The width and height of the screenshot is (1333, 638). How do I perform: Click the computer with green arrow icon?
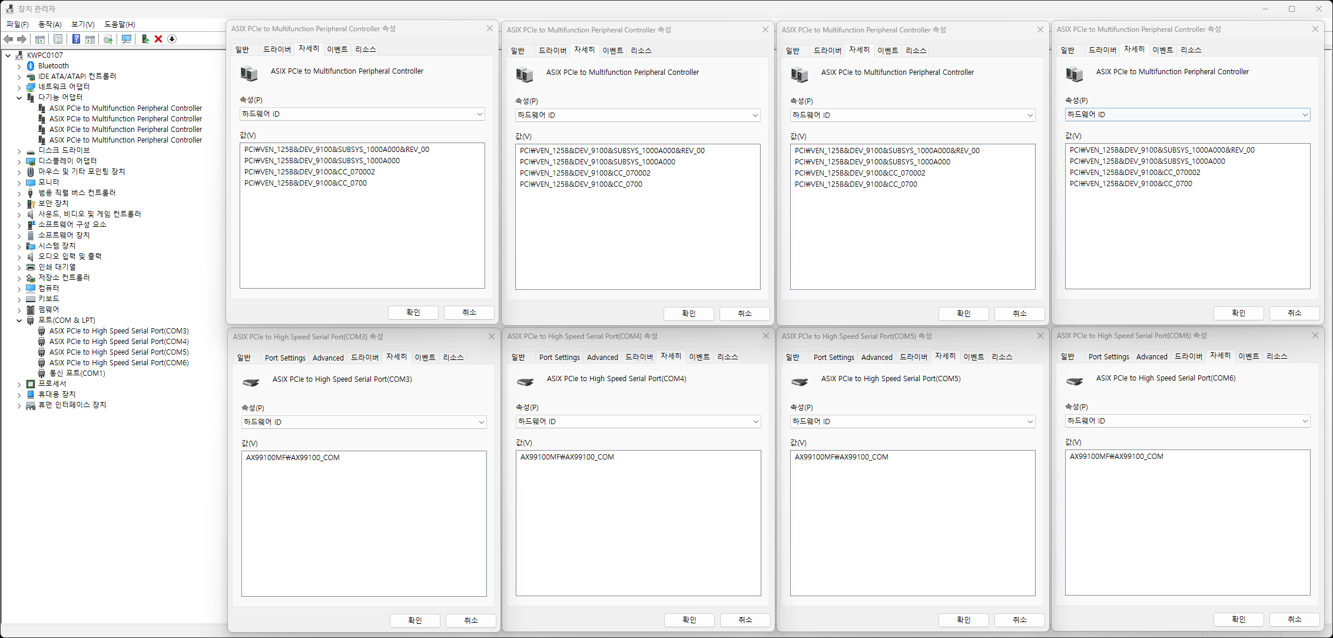pos(145,39)
